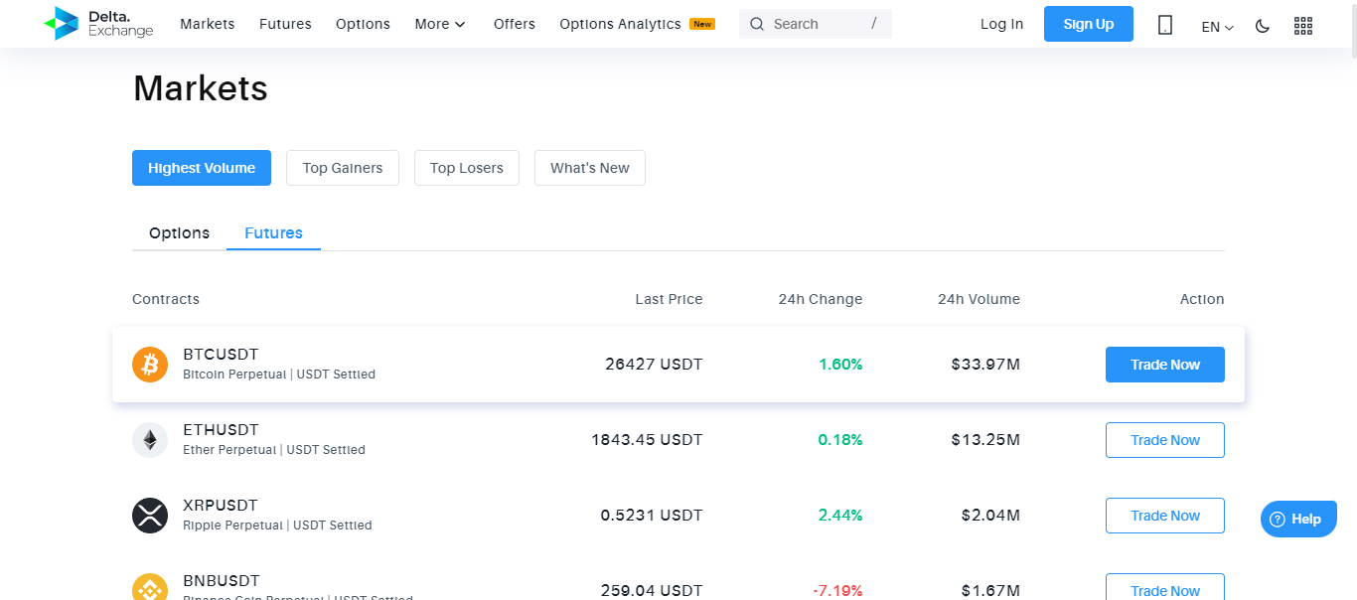Viewport: 1357px width, 600px height.
Task: Click Ripple Perpetual | USDT Settled subtitle
Action: coord(277,525)
